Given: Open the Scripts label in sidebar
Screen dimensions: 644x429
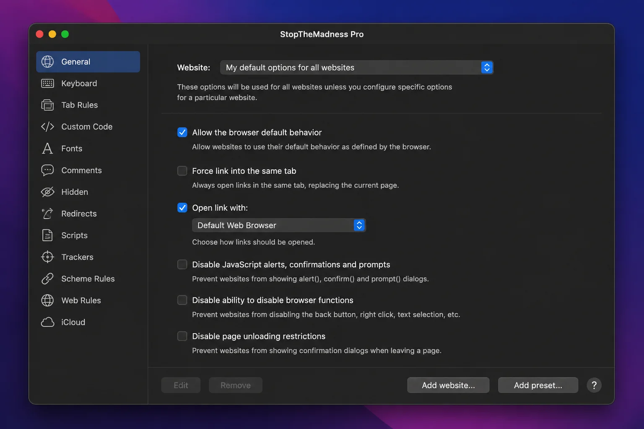Looking at the screenshot, I should pos(74,235).
